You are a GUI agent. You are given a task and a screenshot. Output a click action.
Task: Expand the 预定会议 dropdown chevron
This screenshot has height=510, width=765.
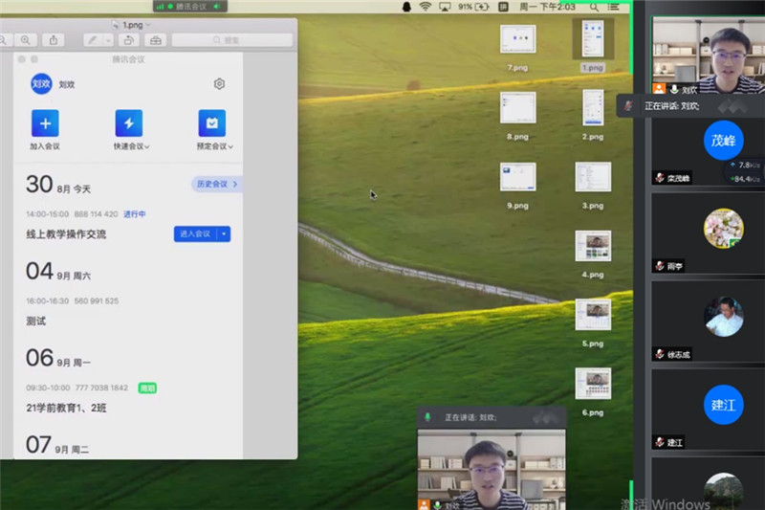pos(230,147)
